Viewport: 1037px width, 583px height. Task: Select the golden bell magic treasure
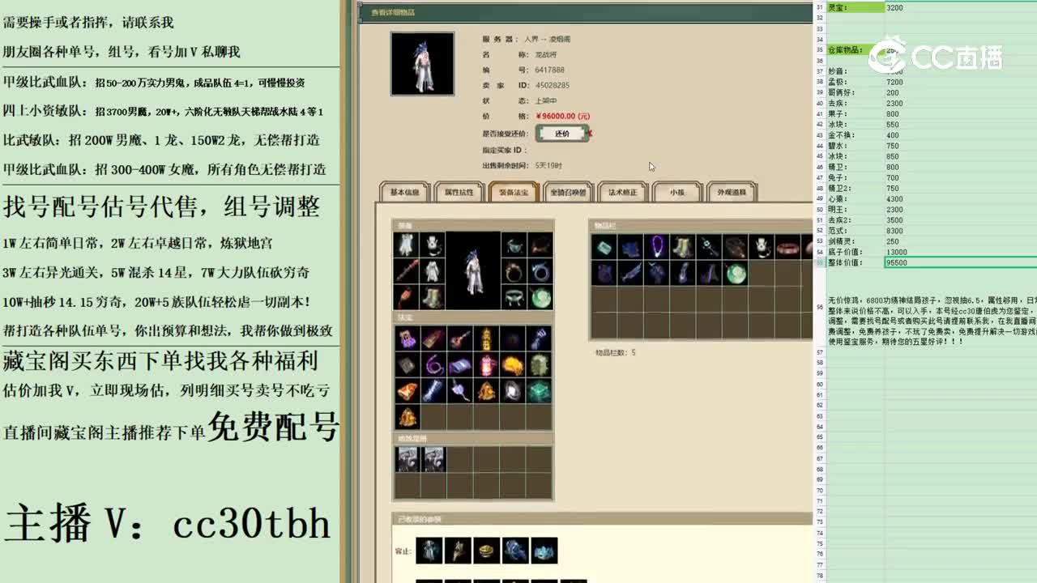486,391
